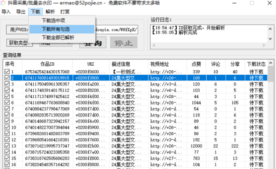Viewport: 276px width, 169px height.
Task: Sort by the 序号 column header
Action: tap(12, 64)
